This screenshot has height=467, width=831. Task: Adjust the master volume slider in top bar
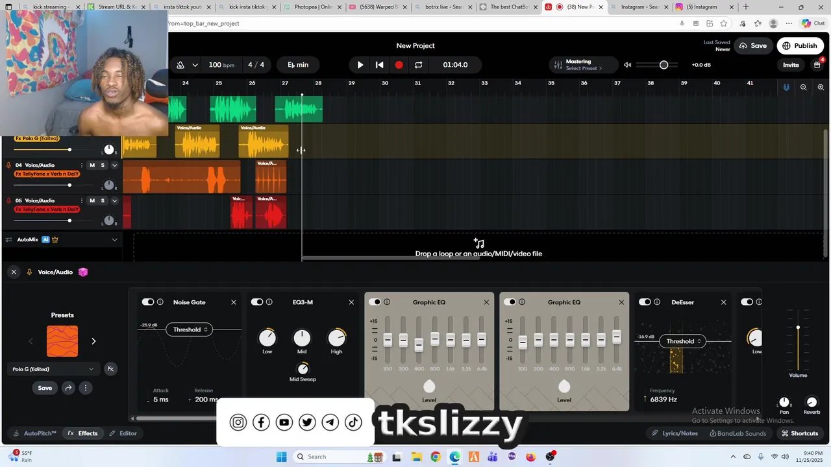657,65
